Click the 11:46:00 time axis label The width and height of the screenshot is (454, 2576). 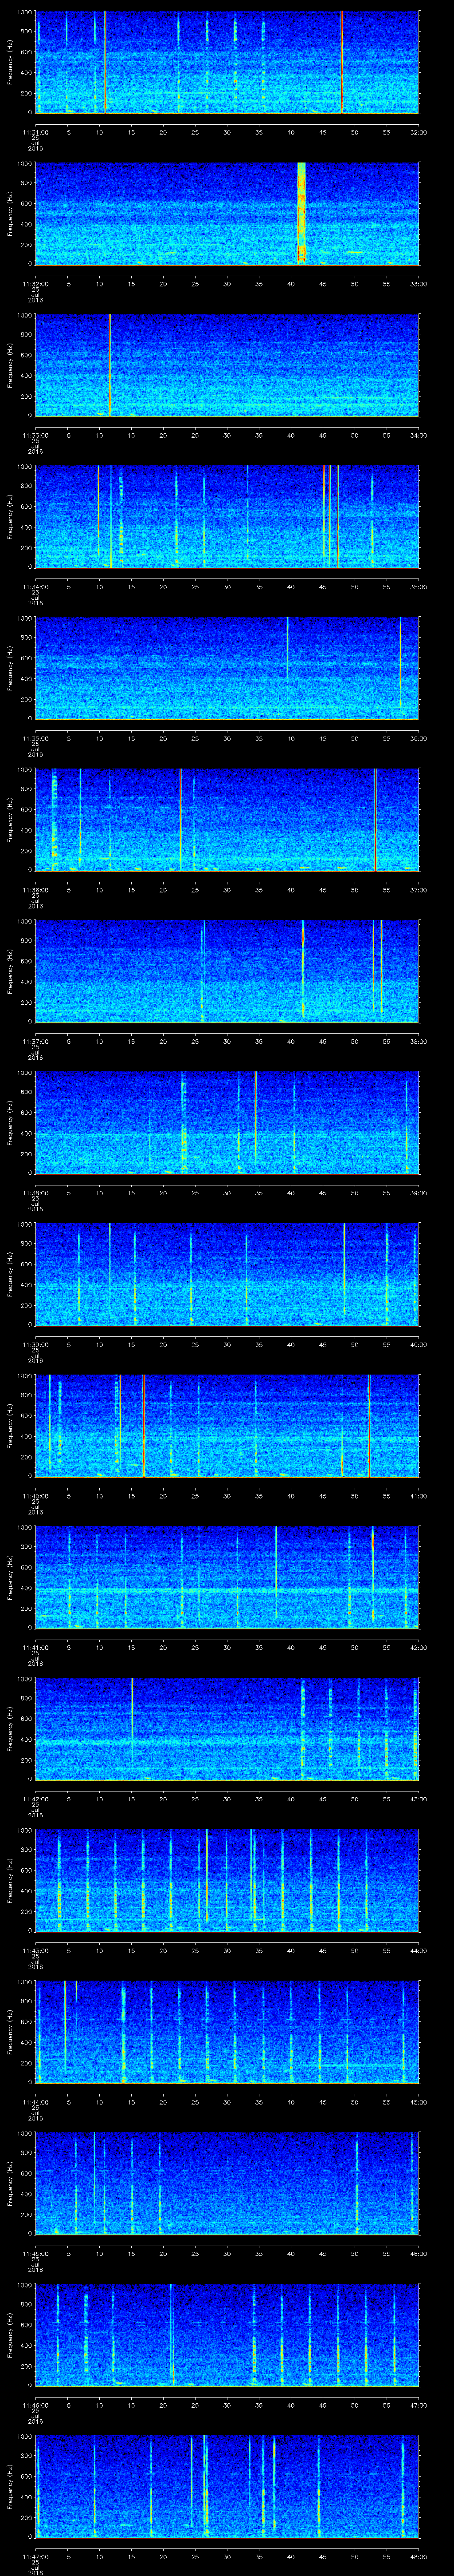pos(36,2405)
